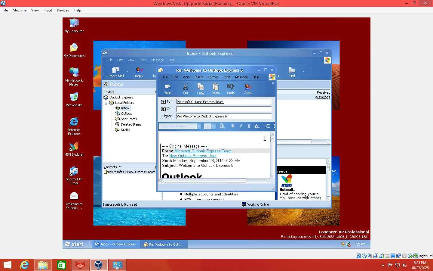Open address book via the To: icon

coord(163,102)
